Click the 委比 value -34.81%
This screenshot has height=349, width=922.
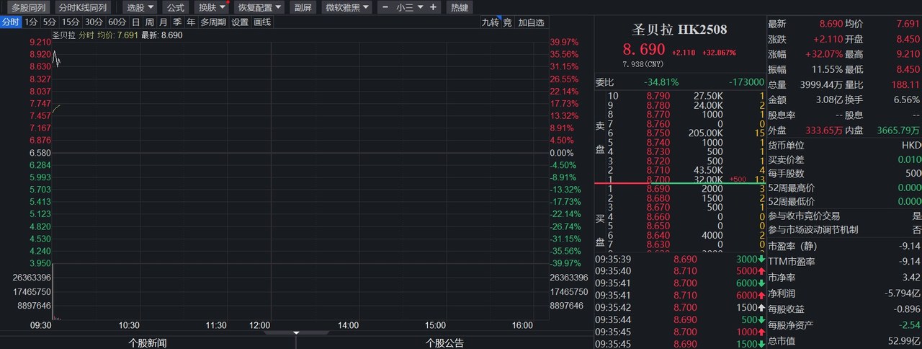661,81
